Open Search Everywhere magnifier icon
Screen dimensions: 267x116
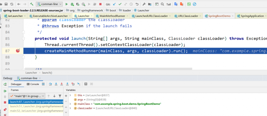pos(162,4)
